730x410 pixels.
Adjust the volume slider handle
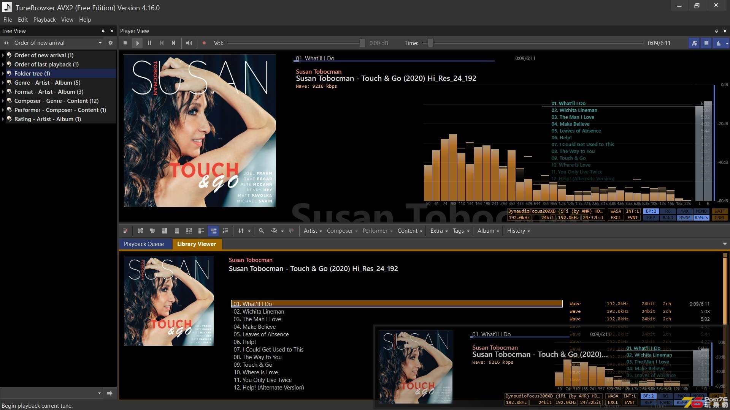362,43
